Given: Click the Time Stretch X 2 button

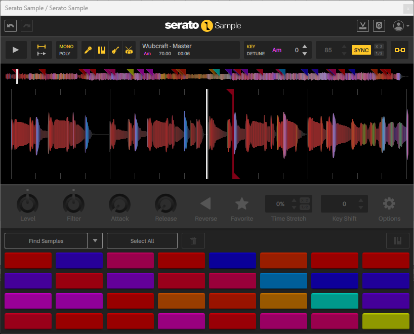Looking at the screenshot, I should click(x=305, y=200).
